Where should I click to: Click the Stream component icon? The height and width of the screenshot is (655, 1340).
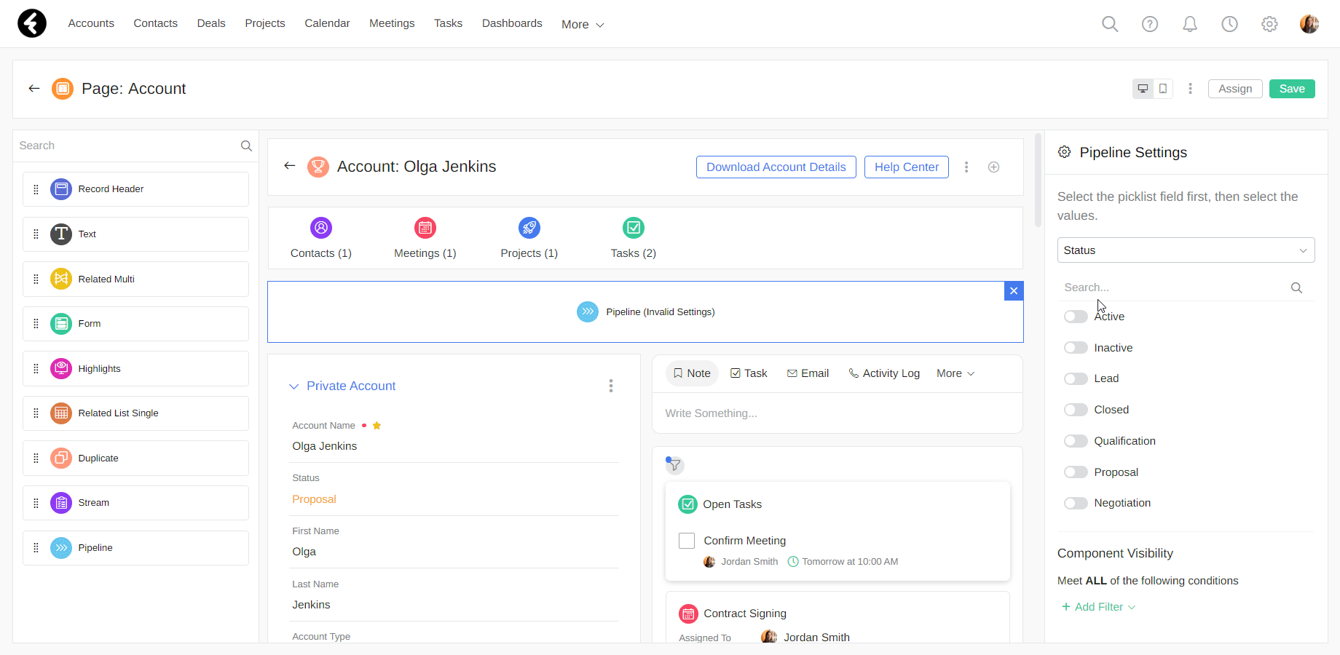(x=61, y=503)
